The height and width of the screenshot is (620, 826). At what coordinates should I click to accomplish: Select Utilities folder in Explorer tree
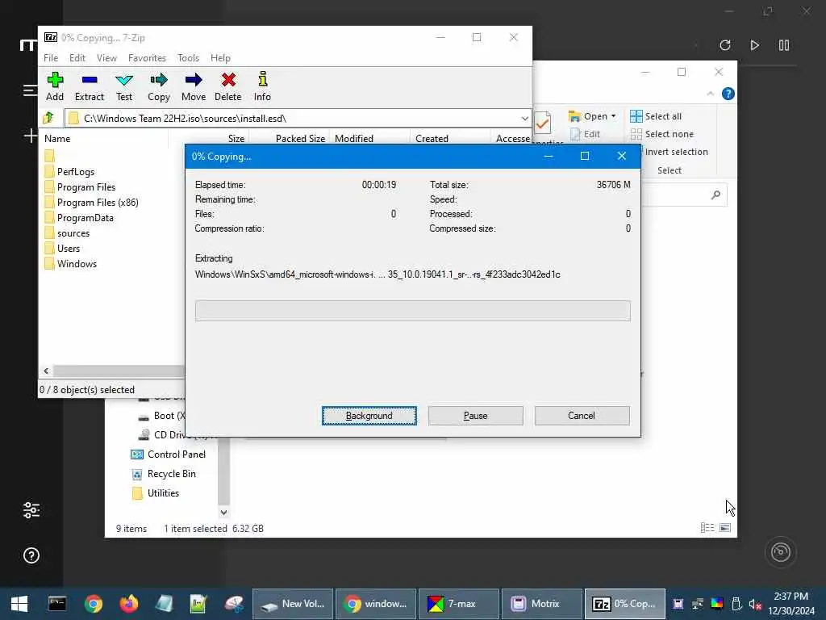pyautogui.click(x=156, y=493)
